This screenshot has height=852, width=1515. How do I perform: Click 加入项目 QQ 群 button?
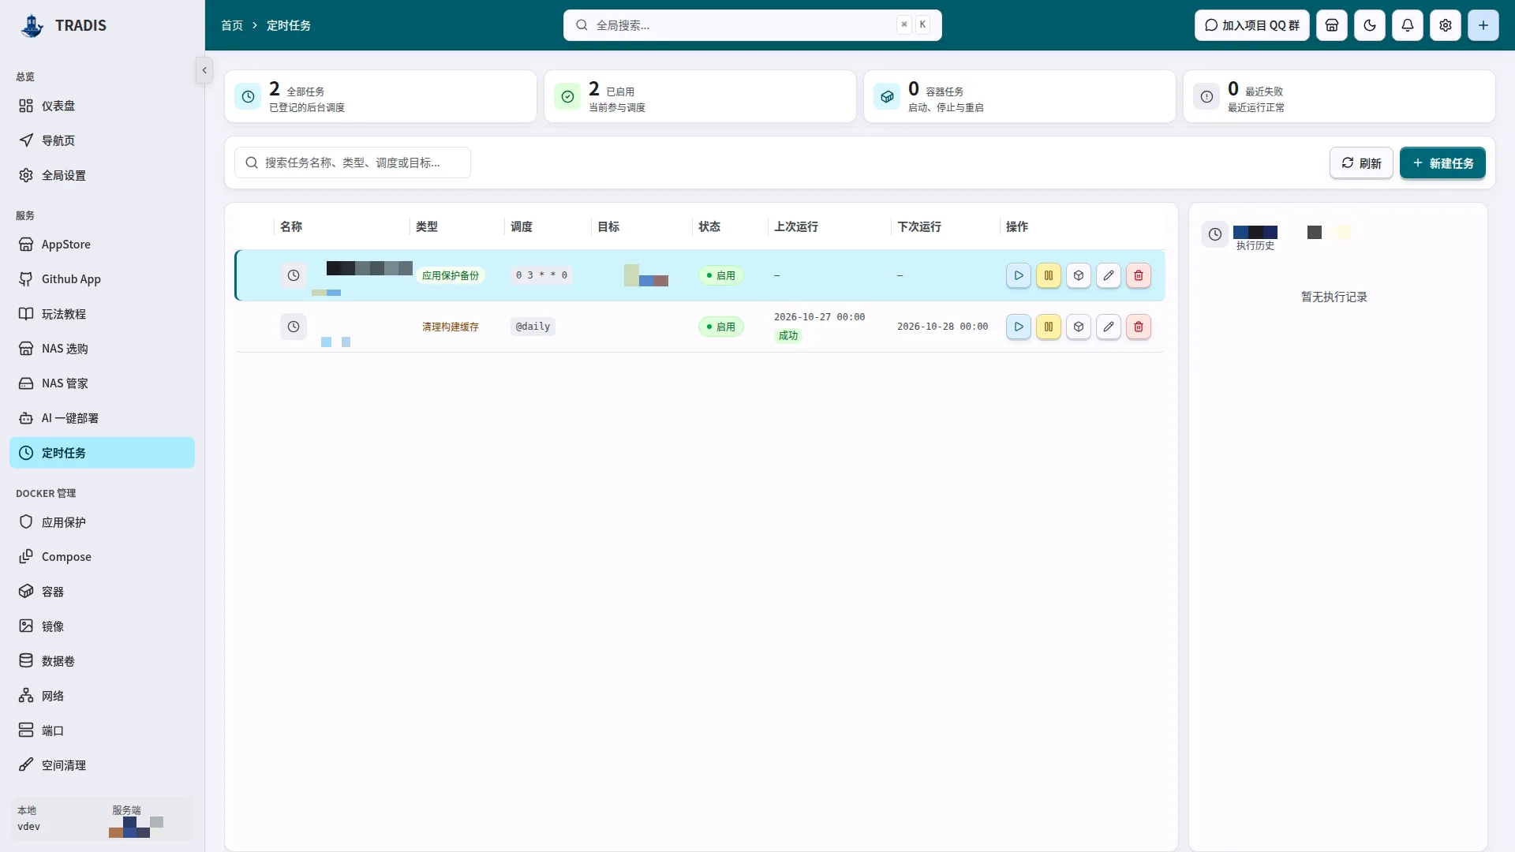point(1251,25)
